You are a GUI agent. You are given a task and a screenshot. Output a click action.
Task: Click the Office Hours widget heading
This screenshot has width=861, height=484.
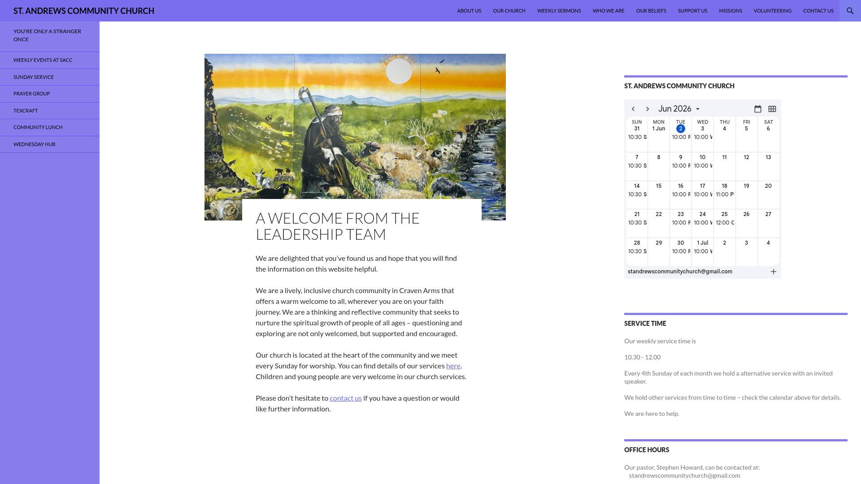pos(647,450)
